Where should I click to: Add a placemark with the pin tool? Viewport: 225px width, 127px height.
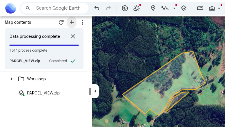153,8
